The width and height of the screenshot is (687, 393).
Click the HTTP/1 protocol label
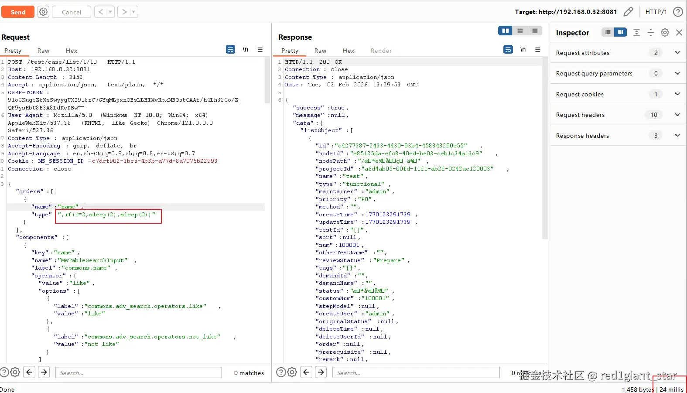coord(656,12)
